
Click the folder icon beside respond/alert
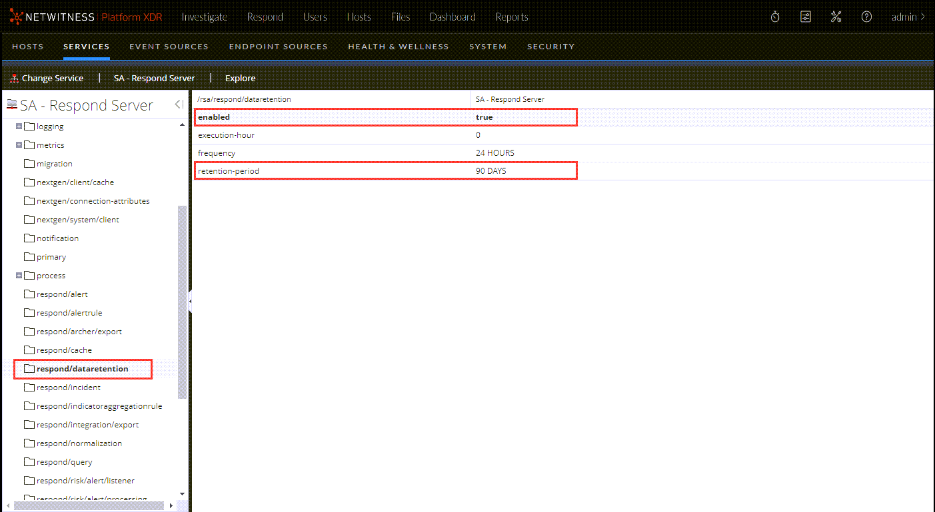pos(29,294)
